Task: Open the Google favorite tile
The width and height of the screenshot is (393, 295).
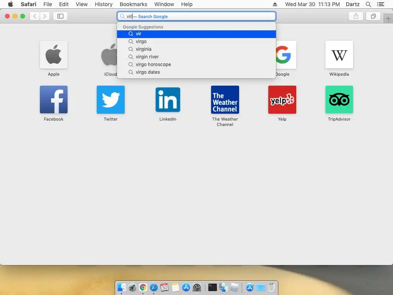Action: tap(286, 55)
